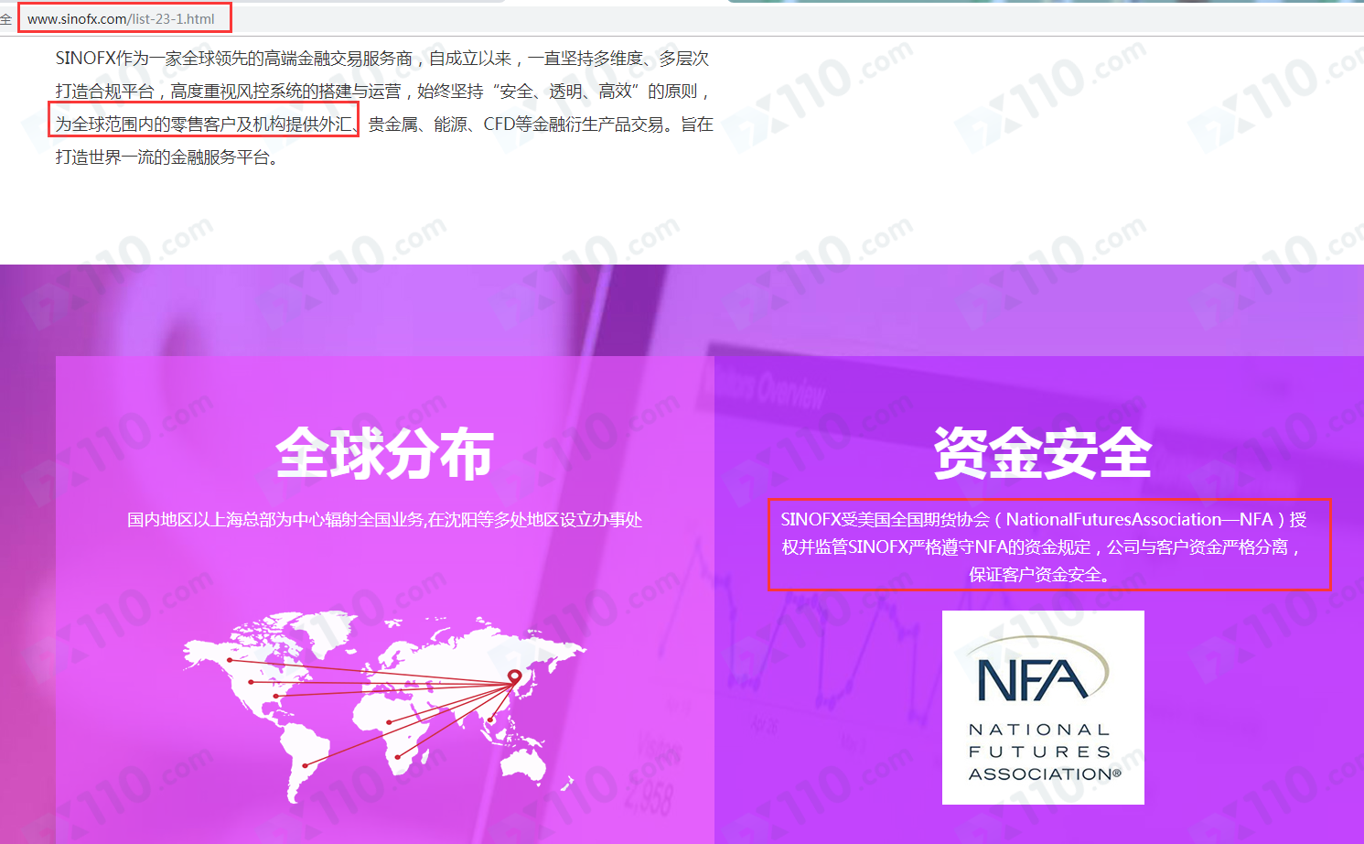Click the line starting 权并监管SINOFX严格遵守NFA的资金规定
This screenshot has width=1364, height=844.
pyautogui.click(x=1043, y=546)
